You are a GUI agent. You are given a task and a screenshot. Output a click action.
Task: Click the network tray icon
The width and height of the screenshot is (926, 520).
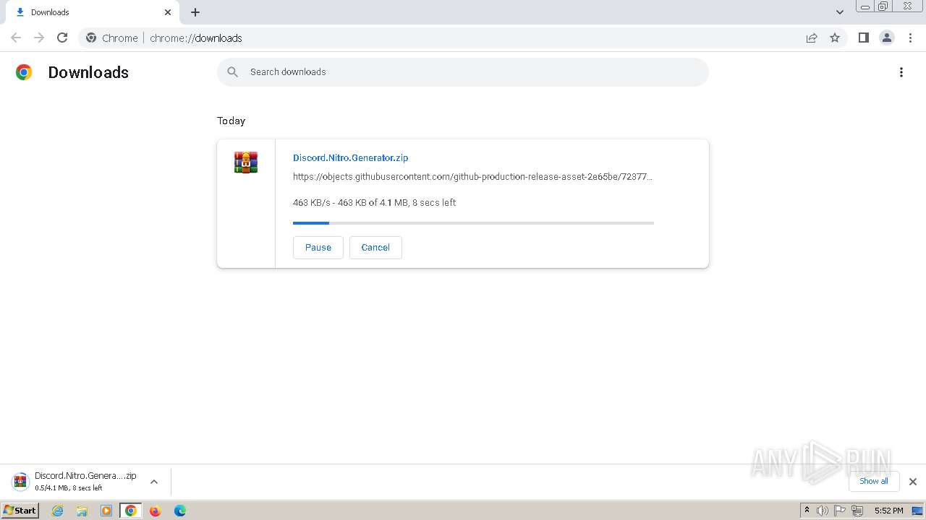pyautogui.click(x=857, y=511)
